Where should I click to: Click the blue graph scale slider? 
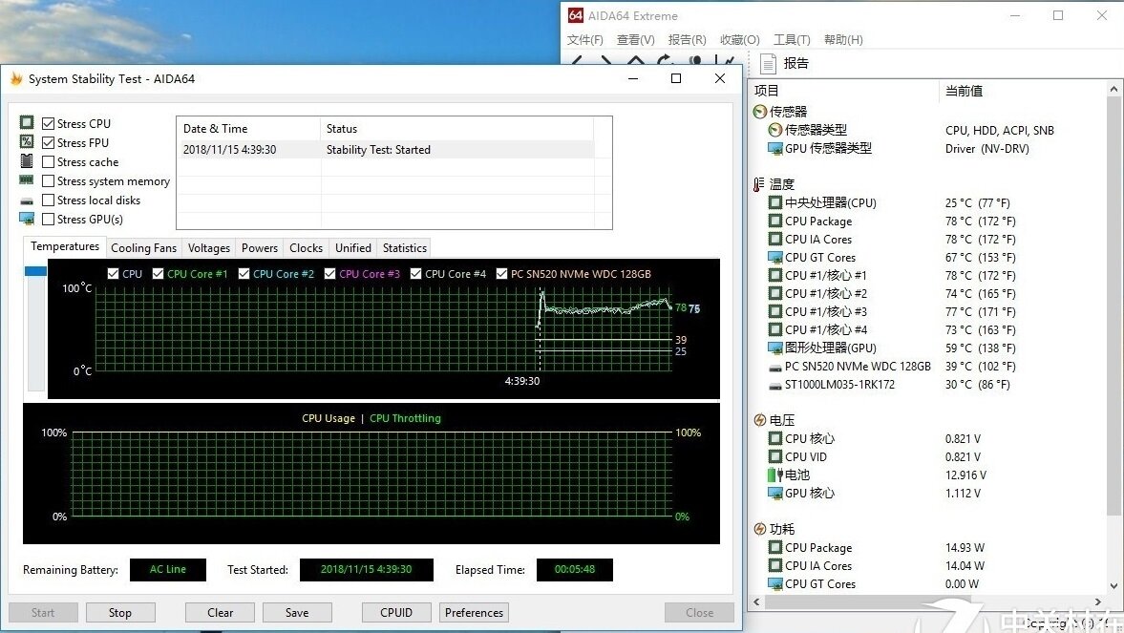point(35,271)
